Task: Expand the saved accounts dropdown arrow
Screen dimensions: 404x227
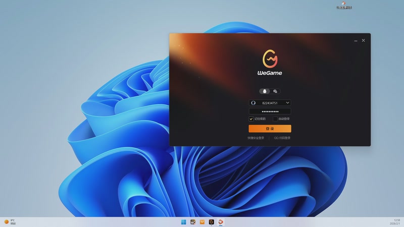Action: pyautogui.click(x=287, y=103)
